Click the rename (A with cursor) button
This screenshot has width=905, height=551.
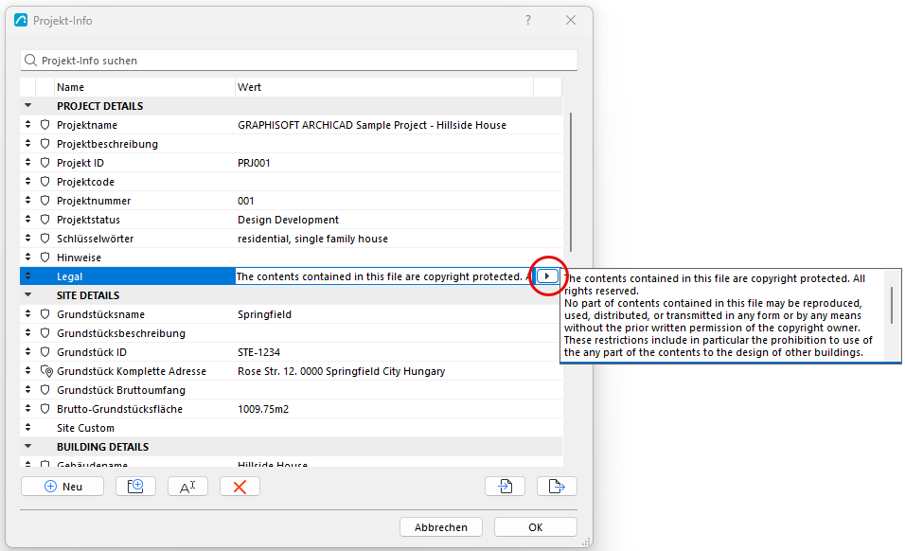point(187,487)
